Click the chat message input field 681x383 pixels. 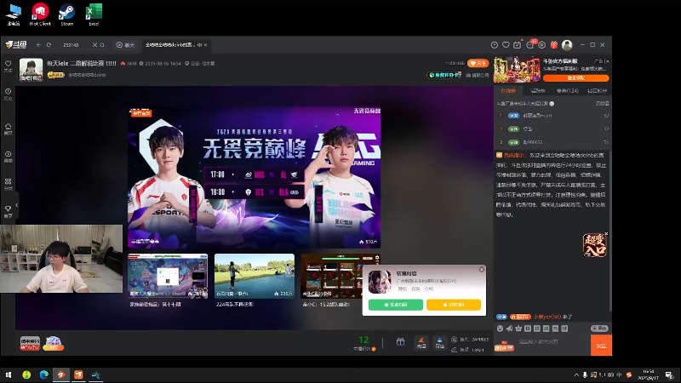point(552,342)
